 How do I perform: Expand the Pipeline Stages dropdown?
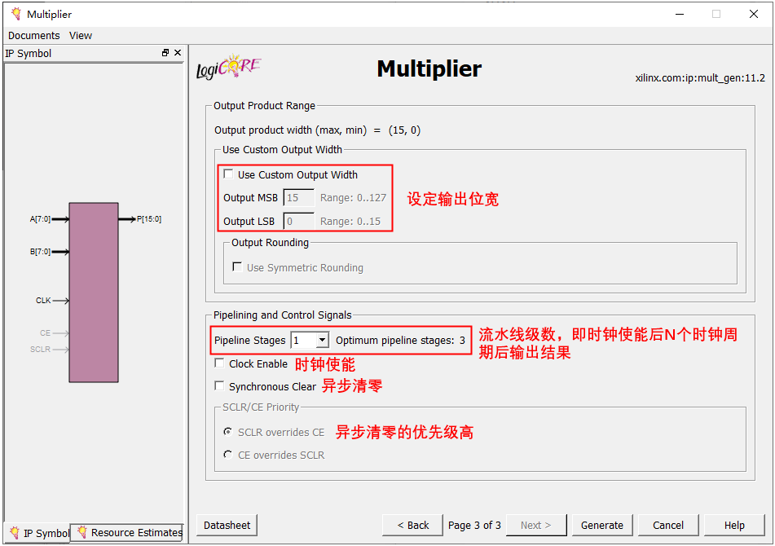pyautogui.click(x=322, y=341)
